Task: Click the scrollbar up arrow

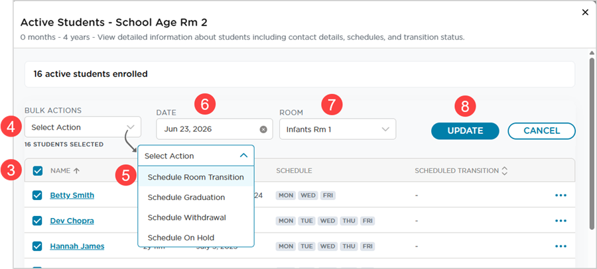Action: point(591,53)
